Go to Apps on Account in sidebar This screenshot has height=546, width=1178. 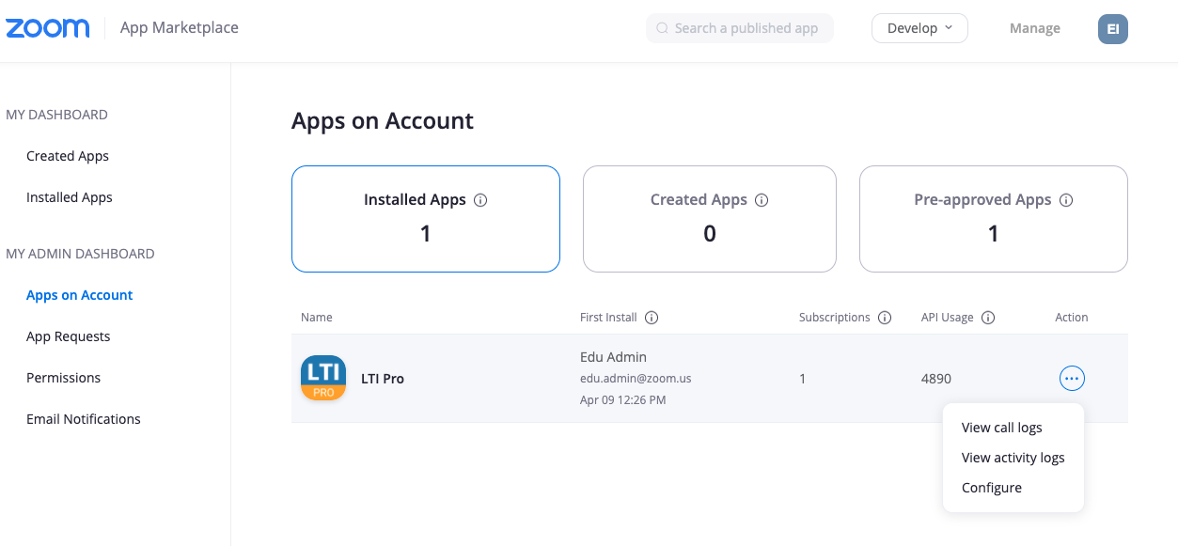click(80, 295)
